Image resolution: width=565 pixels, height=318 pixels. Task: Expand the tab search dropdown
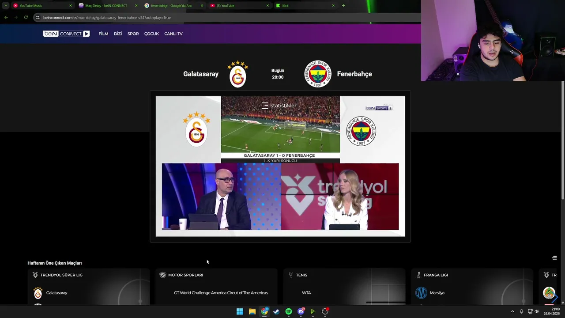point(5,6)
